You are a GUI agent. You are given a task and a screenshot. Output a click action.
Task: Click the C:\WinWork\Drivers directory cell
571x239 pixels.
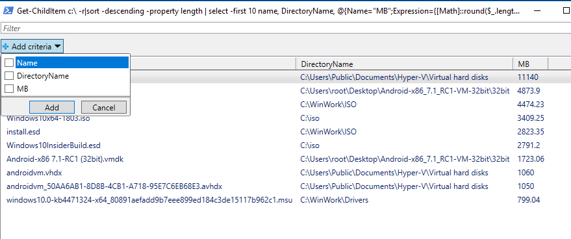point(335,200)
